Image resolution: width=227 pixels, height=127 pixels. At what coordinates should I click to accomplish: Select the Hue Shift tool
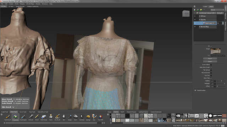pos(100,117)
